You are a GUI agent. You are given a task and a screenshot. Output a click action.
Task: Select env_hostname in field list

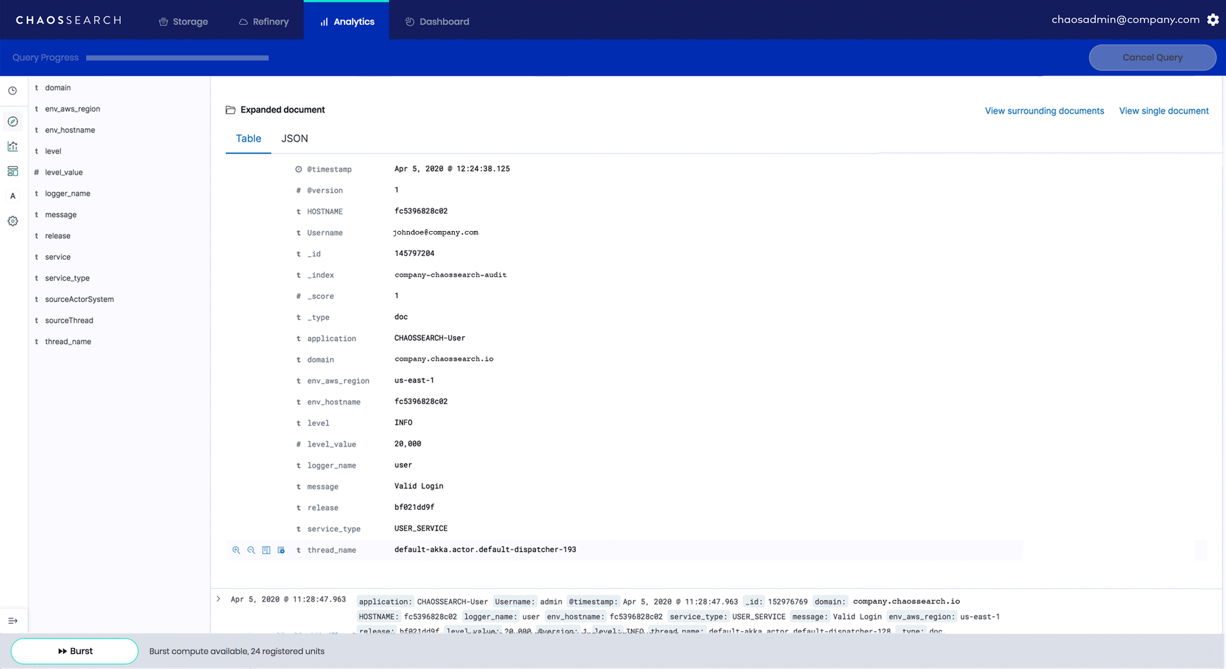click(x=70, y=130)
